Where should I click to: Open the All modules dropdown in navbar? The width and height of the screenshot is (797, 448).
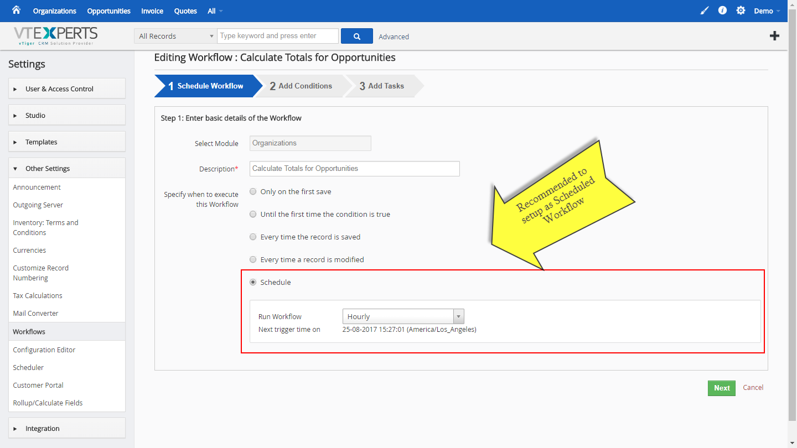[x=215, y=11]
